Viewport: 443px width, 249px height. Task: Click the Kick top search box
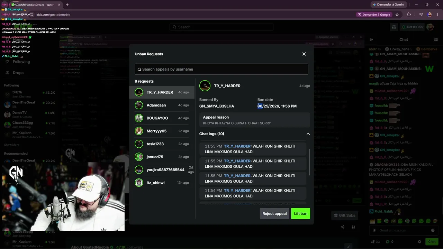[221, 27]
